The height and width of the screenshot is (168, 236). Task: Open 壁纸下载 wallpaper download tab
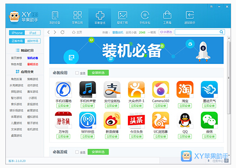point(123,18)
